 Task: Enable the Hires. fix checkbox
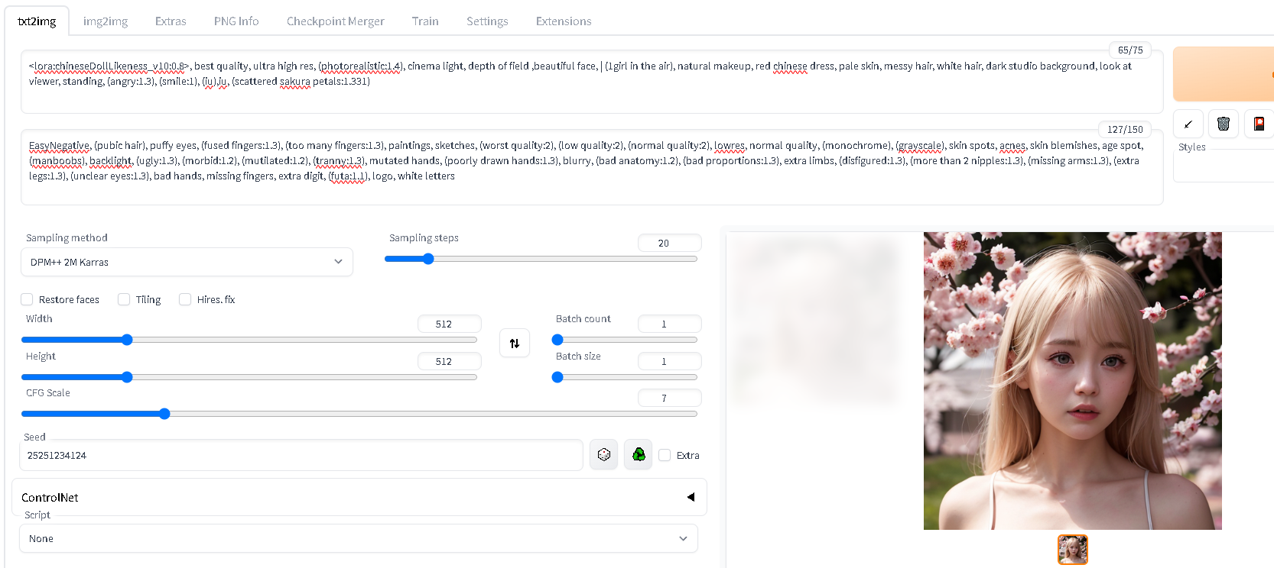coord(185,299)
